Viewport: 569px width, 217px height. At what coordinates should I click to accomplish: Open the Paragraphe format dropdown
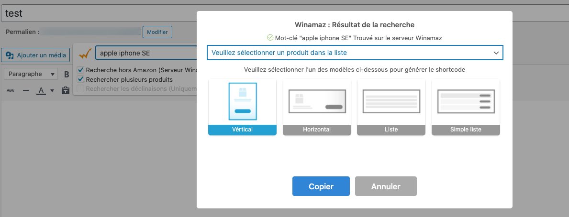tap(31, 74)
